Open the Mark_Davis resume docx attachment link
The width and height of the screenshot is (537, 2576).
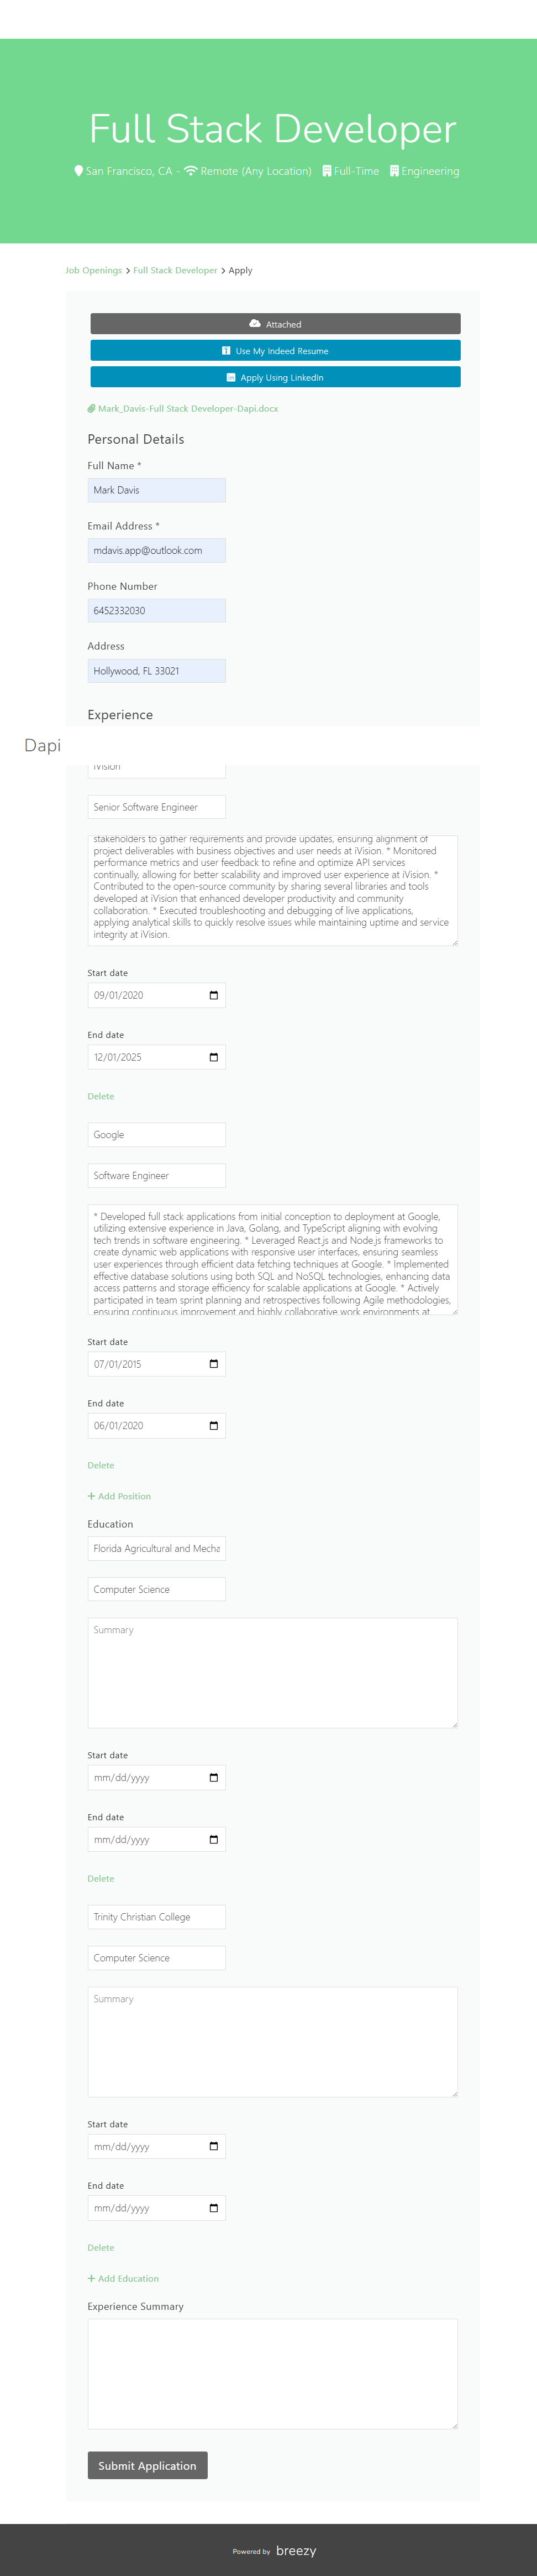[x=188, y=409]
